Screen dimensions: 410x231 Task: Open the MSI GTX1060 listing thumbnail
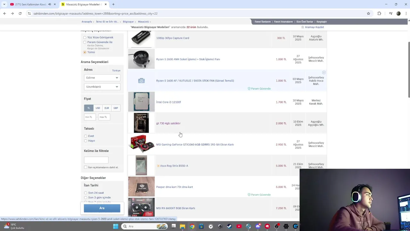pyautogui.click(x=141, y=144)
